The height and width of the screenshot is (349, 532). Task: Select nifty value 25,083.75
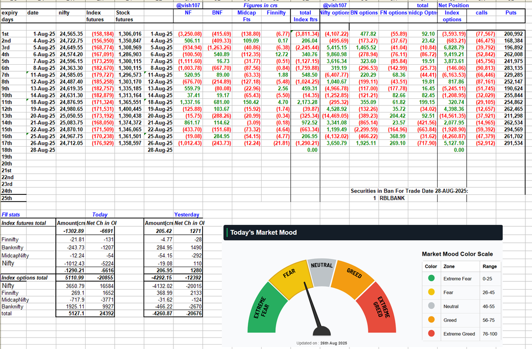pyautogui.click(x=70, y=123)
